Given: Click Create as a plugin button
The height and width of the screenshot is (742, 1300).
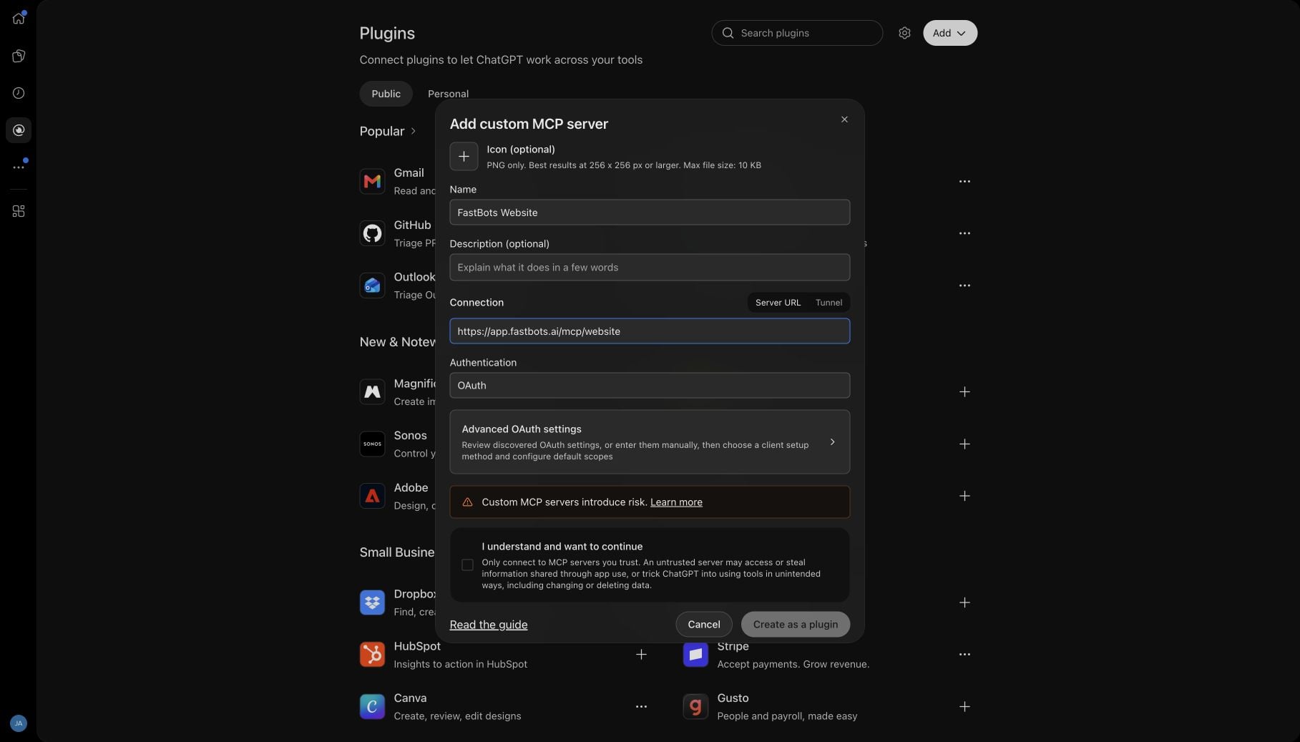Looking at the screenshot, I should (796, 625).
